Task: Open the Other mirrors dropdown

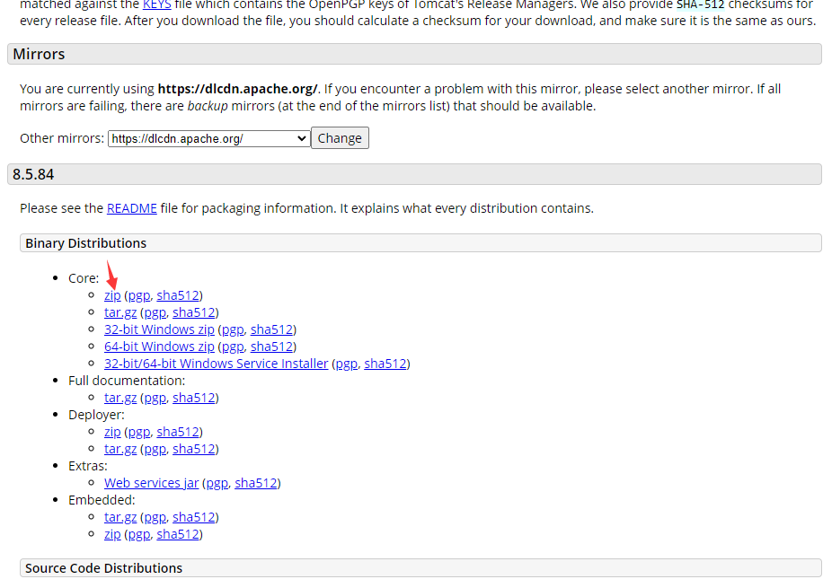Action: [x=208, y=138]
